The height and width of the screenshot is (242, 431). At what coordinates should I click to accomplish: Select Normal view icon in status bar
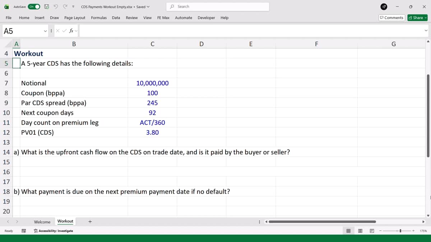(x=348, y=231)
